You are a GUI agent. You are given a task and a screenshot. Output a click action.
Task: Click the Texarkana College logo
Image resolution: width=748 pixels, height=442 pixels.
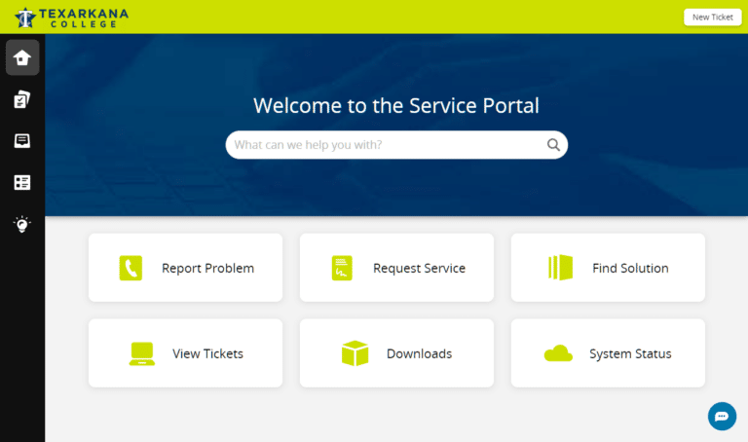click(x=71, y=17)
